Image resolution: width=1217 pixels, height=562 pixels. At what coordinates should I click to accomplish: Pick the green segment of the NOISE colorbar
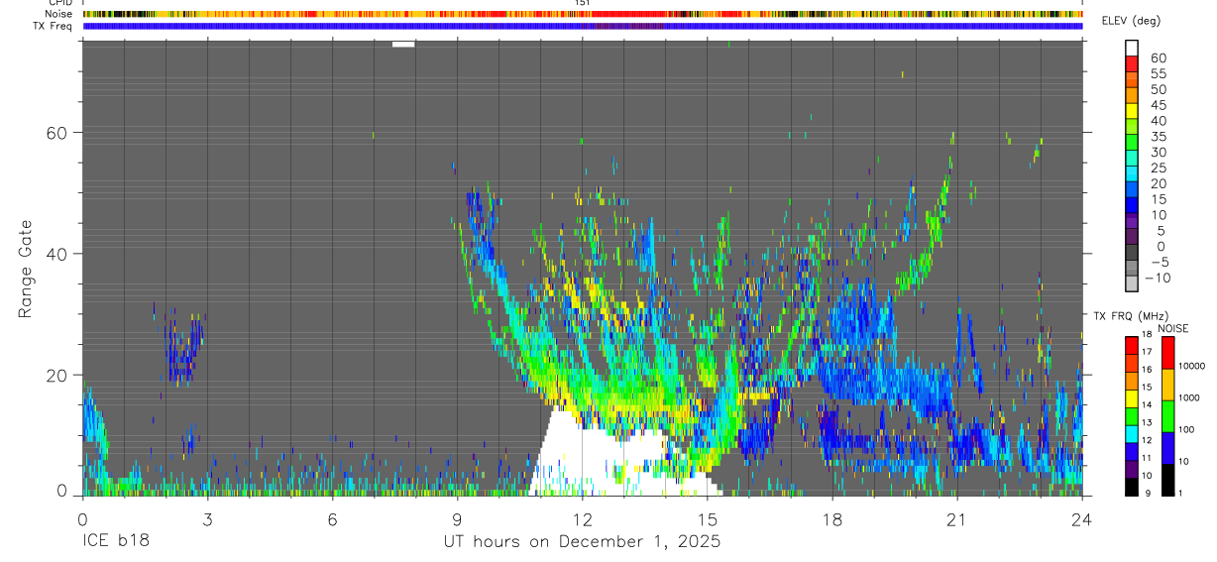[x=1166, y=416]
